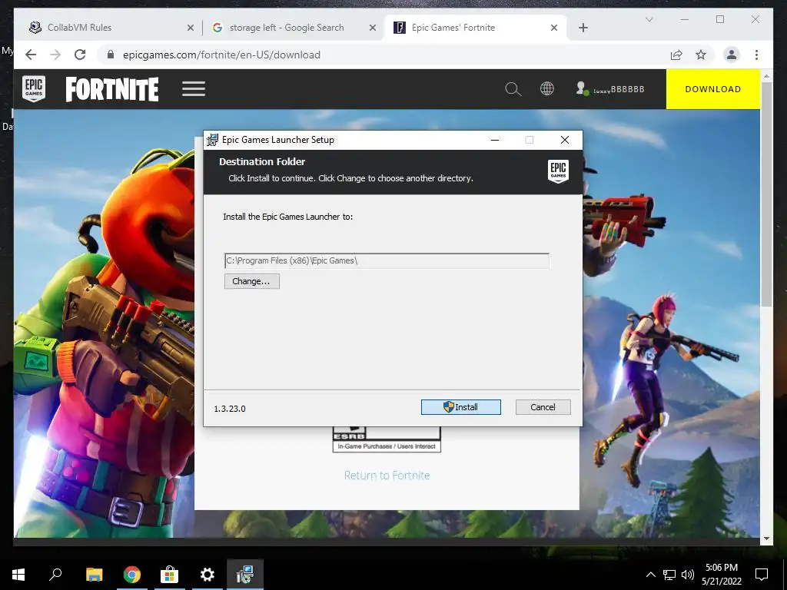
Task: Open volume tray icon
Action: 688,575
